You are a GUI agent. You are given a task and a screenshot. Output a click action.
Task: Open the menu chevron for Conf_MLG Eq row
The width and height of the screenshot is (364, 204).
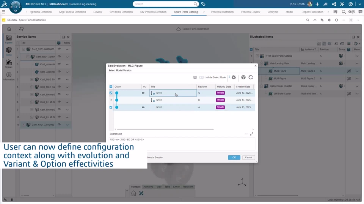(x=67, y=87)
